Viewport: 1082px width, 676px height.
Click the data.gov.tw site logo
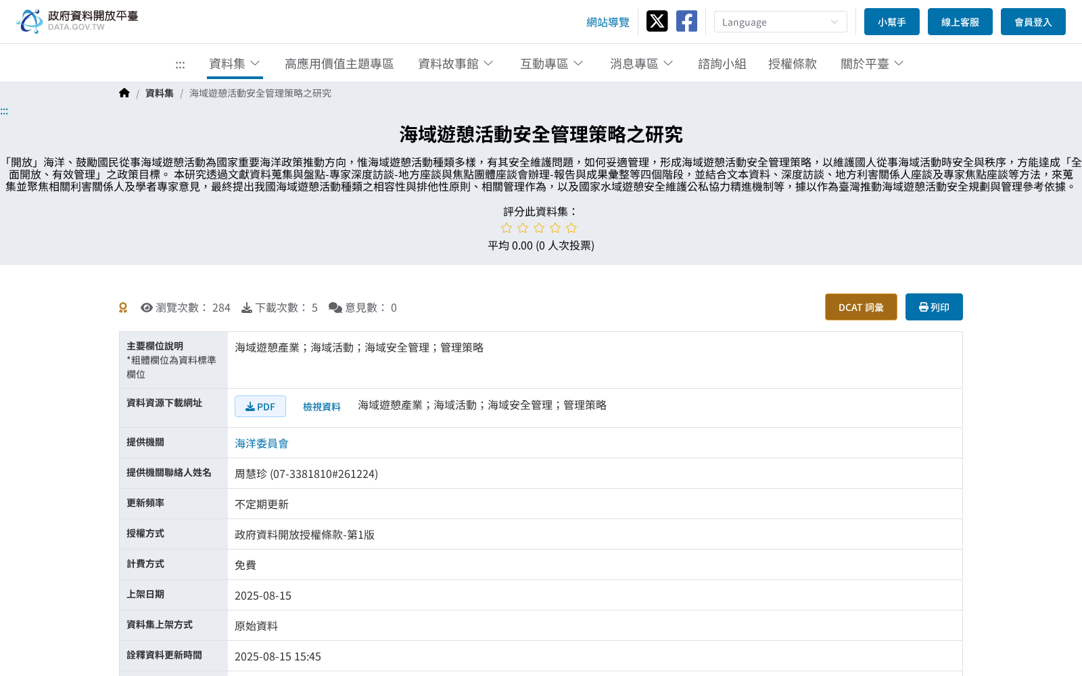pos(77,21)
